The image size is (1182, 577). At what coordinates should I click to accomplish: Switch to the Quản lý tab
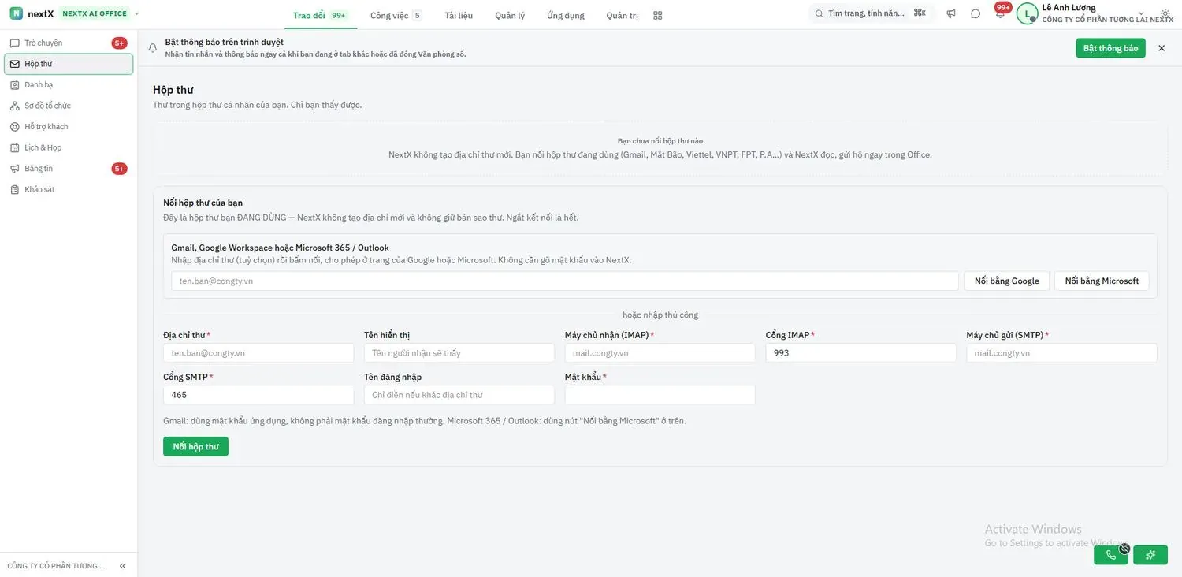(x=510, y=15)
